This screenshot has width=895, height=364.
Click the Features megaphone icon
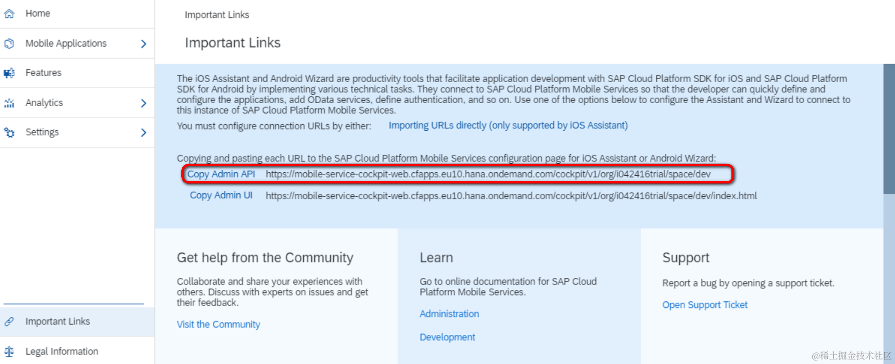click(x=9, y=73)
